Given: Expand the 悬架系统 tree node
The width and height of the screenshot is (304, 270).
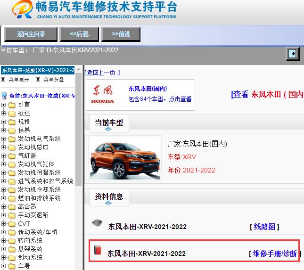Looking at the screenshot, I should coord(3,249).
